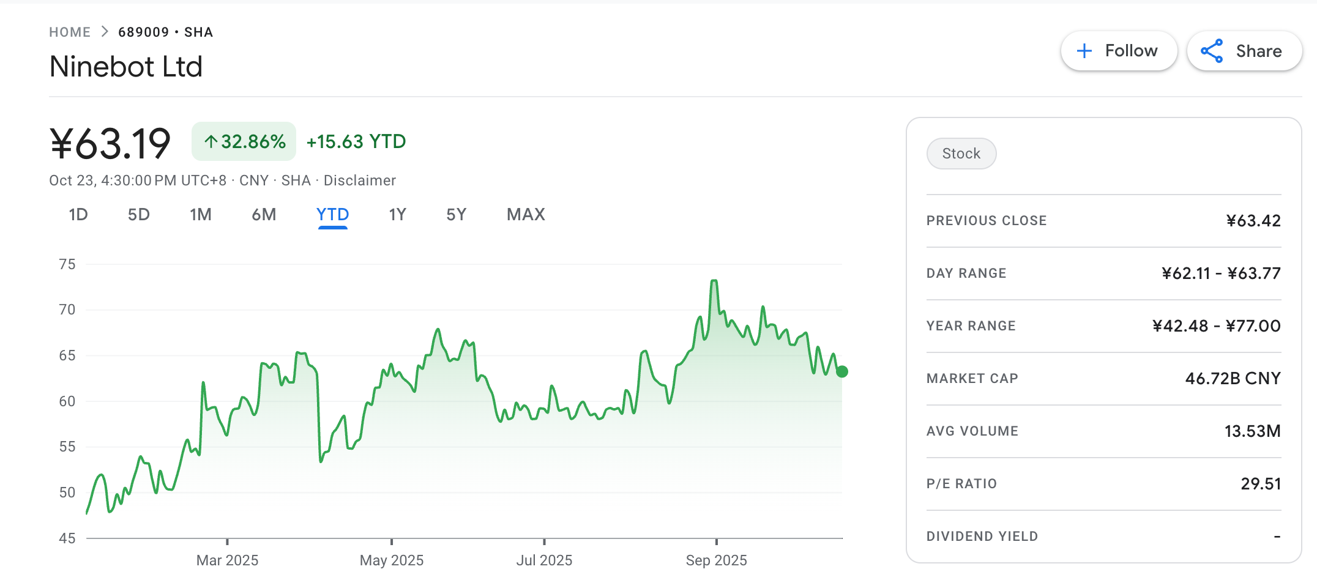Click the +15.63 YTD change text
The image size is (1317, 580).
coord(356,142)
